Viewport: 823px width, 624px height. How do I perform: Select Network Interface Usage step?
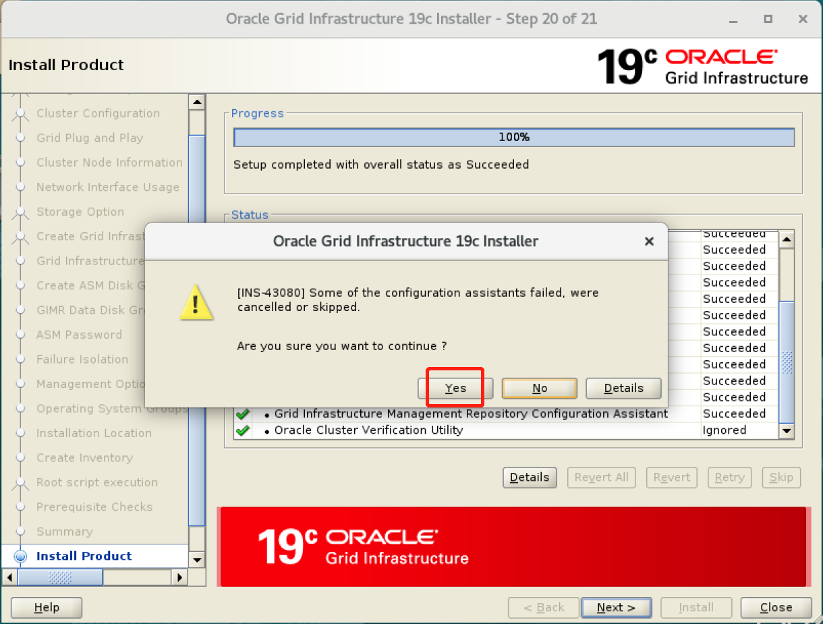(x=108, y=187)
